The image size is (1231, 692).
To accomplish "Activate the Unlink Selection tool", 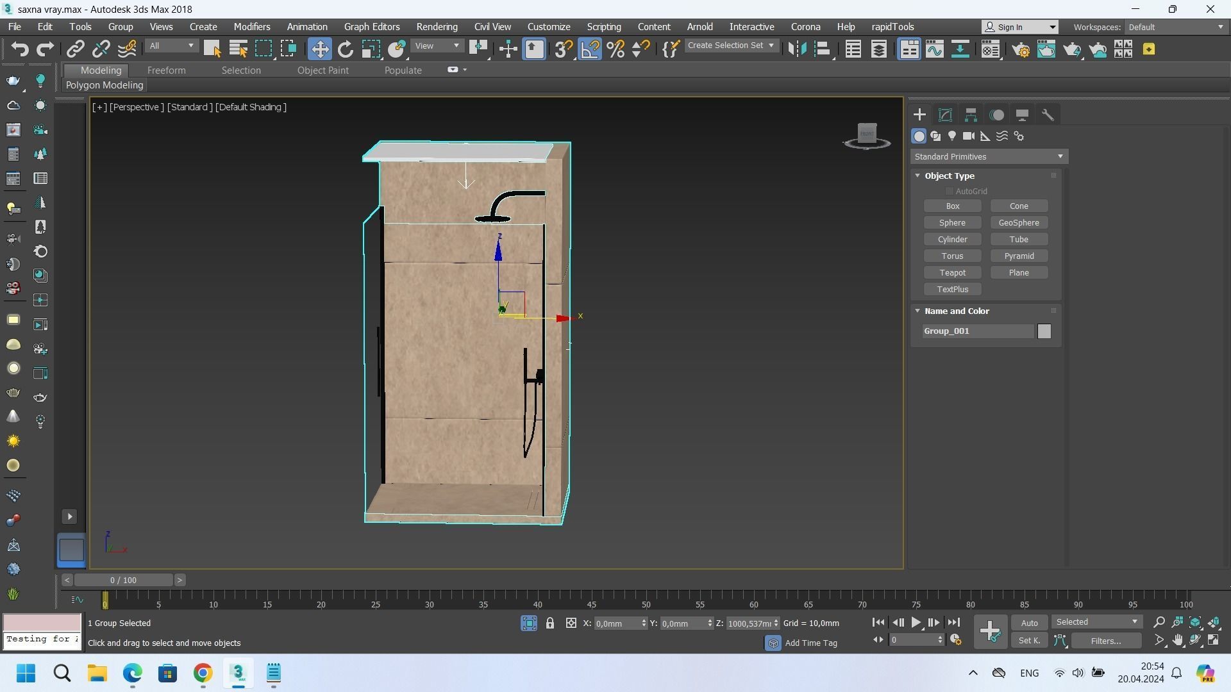I will pyautogui.click(x=101, y=49).
